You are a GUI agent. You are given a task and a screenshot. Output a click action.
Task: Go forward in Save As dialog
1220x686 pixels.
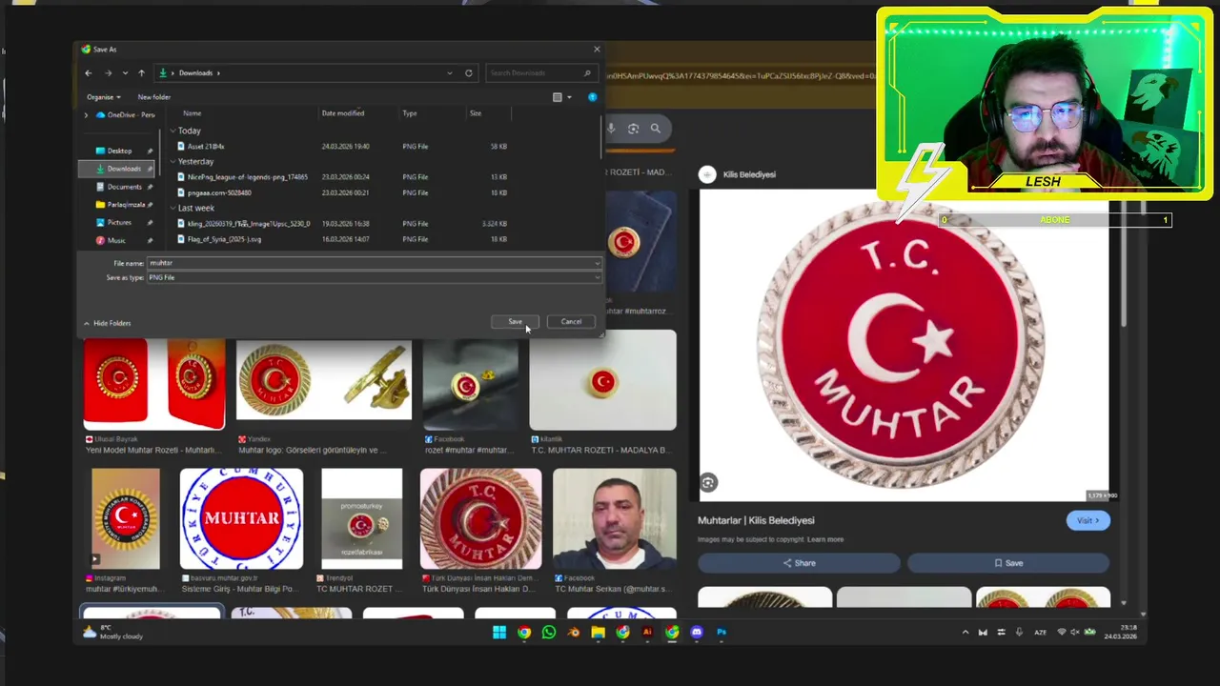[x=108, y=73]
